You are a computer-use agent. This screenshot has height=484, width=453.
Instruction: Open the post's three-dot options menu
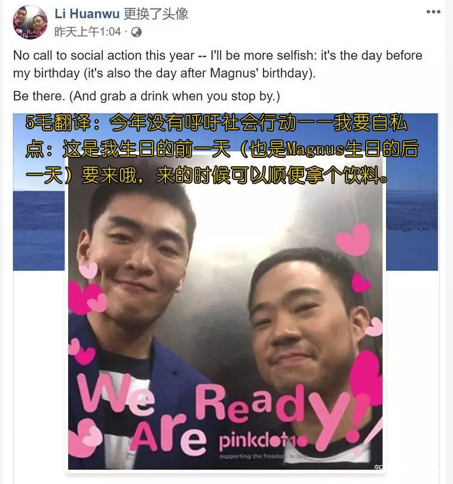[x=433, y=12]
